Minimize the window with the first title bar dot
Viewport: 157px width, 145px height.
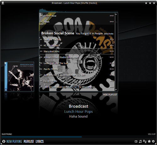[x=146, y=3]
